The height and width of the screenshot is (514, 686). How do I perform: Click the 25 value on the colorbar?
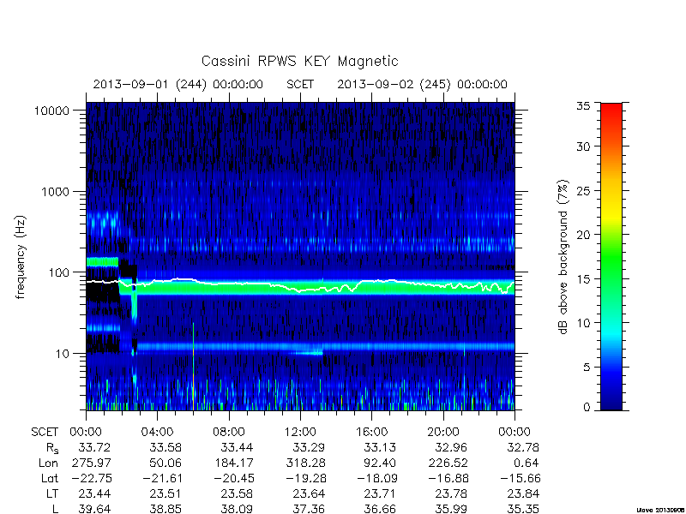583,190
